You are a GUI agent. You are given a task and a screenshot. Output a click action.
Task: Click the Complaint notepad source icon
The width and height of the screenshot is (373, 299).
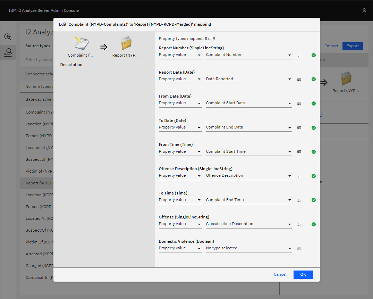pyautogui.click(x=82, y=43)
